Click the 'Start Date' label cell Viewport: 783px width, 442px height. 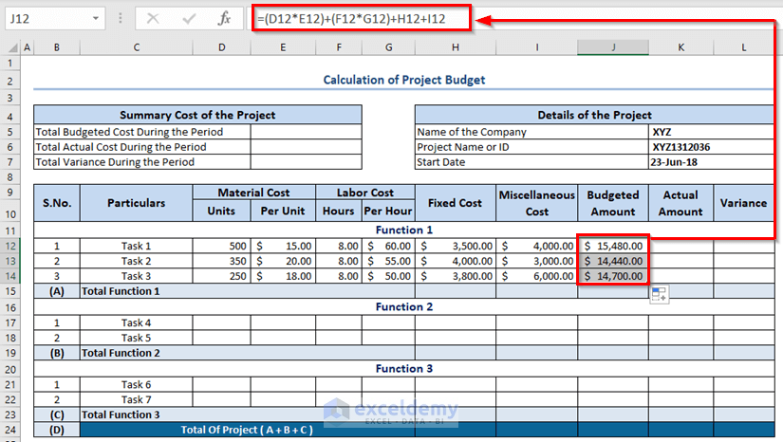pyautogui.click(x=531, y=162)
